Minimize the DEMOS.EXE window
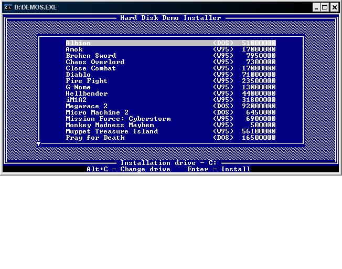342x269 pixels. (316, 7)
